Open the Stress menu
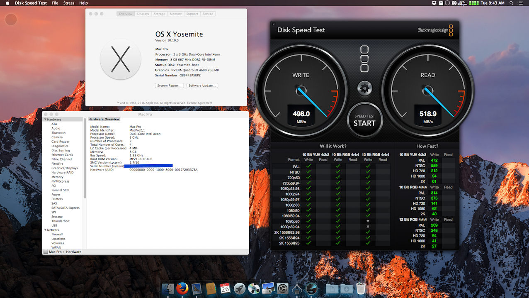 point(69,3)
